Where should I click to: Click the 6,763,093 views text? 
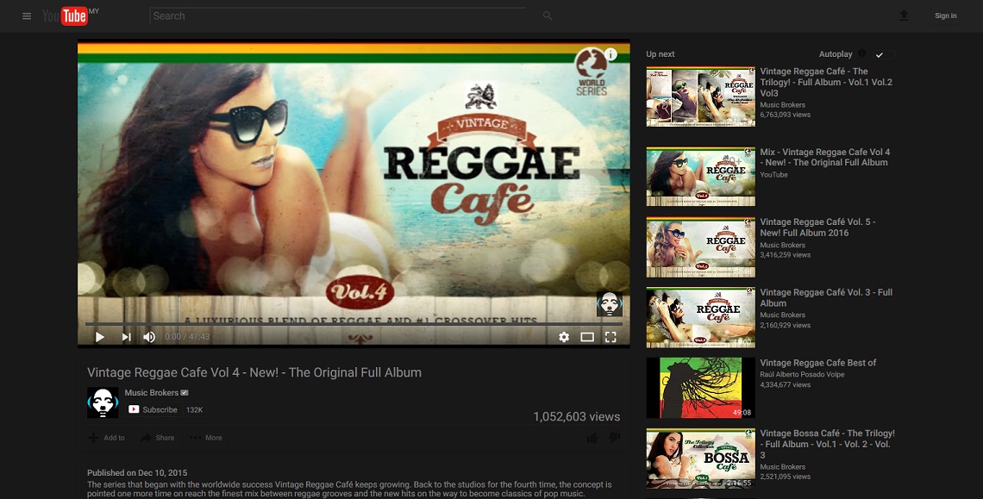785,115
